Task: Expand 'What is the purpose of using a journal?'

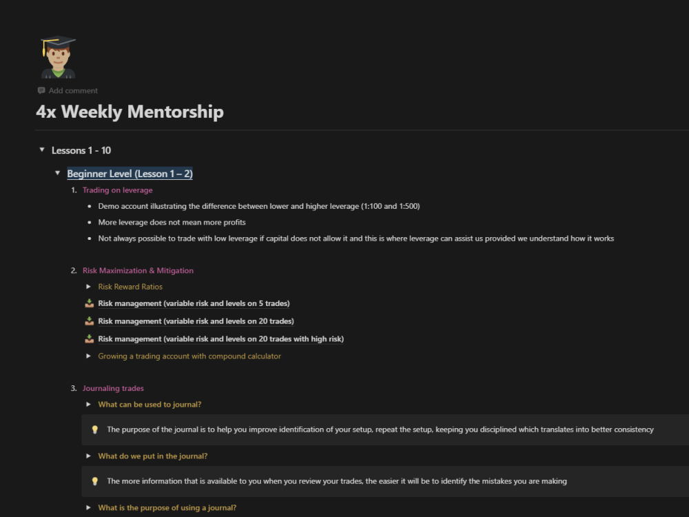Action: (88, 507)
